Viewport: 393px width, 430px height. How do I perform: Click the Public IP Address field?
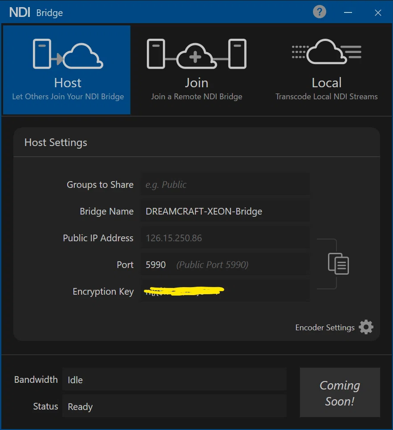(x=225, y=238)
